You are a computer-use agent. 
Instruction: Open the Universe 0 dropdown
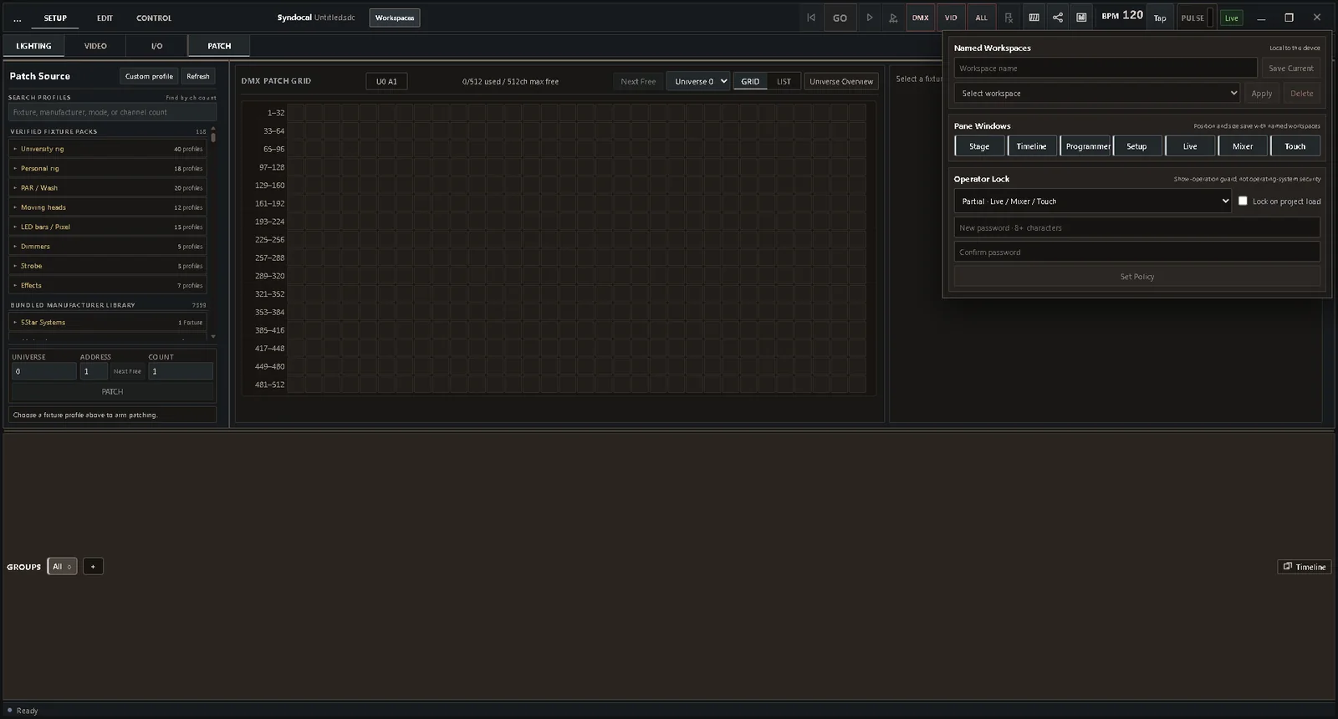[x=697, y=81]
